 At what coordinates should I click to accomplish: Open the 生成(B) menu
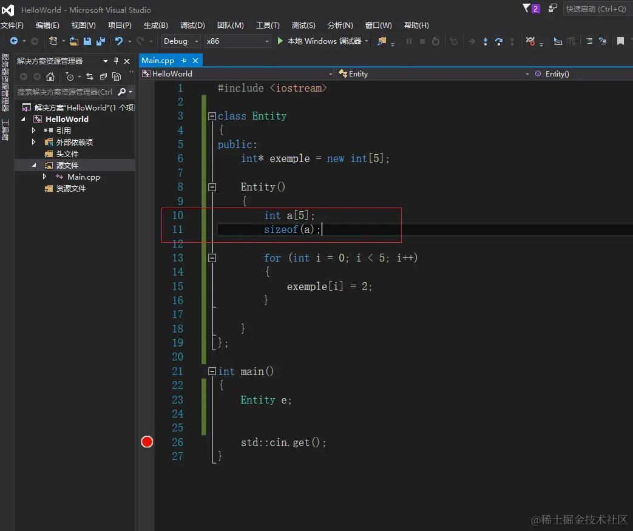click(x=156, y=25)
